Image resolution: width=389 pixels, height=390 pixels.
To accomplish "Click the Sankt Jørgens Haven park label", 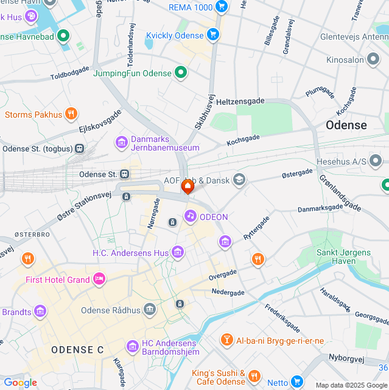I will (343, 257).
